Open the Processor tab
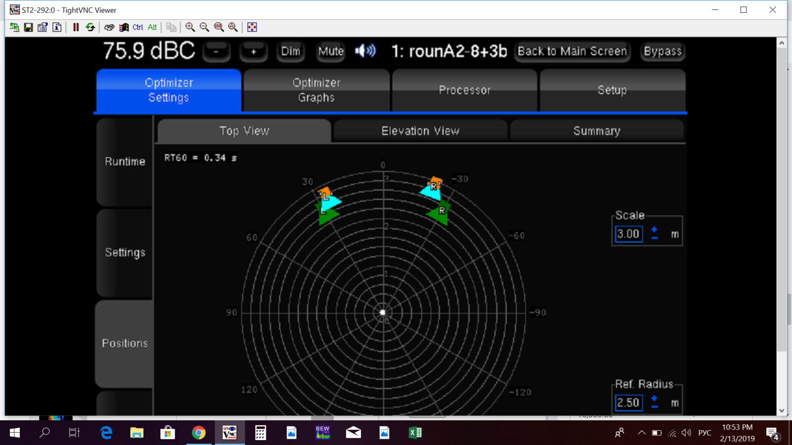The image size is (792, 445). [x=464, y=90]
